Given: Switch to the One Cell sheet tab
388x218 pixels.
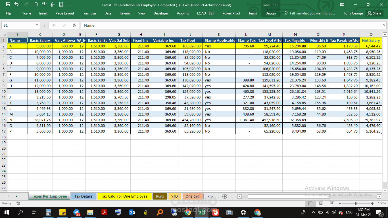Looking at the screenshot, I should [x=193, y=196].
